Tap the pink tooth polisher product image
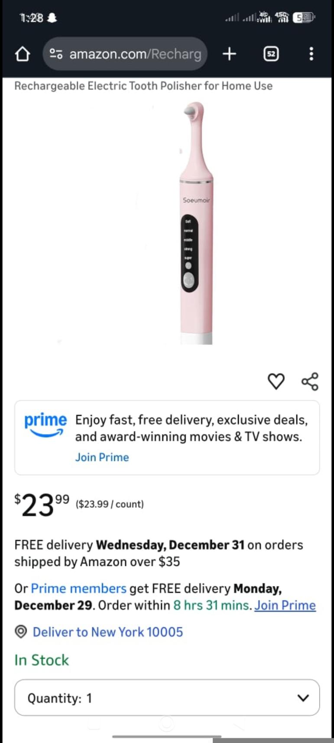The image size is (334, 743). (196, 223)
